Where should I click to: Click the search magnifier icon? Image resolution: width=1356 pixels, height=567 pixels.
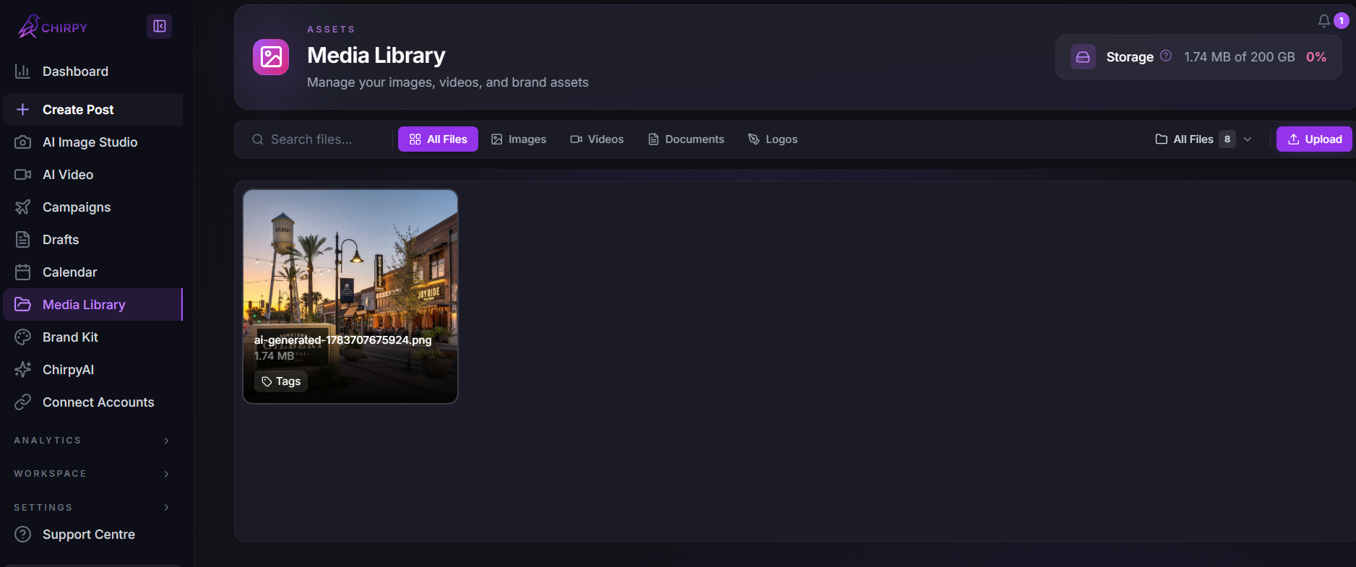[257, 139]
